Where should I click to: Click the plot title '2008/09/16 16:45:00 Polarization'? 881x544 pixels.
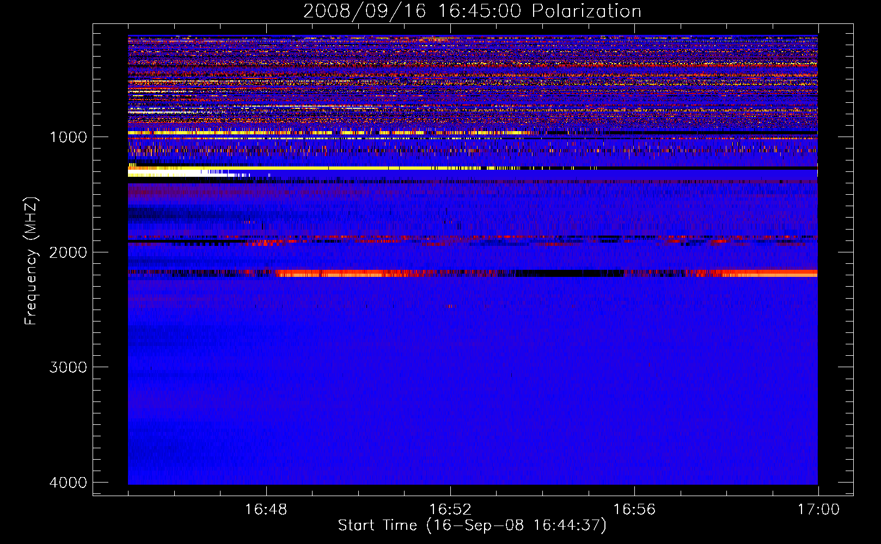472,11
